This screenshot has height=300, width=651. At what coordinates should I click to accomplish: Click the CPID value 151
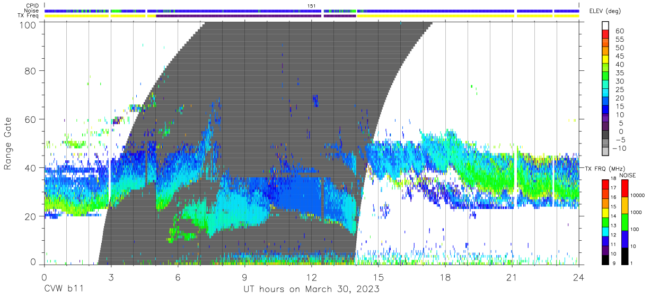pos(312,6)
